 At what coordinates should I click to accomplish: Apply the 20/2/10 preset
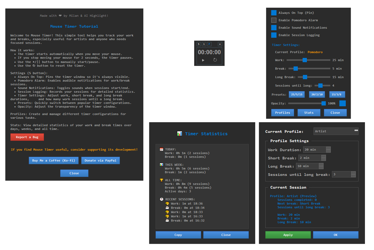(317, 95)
